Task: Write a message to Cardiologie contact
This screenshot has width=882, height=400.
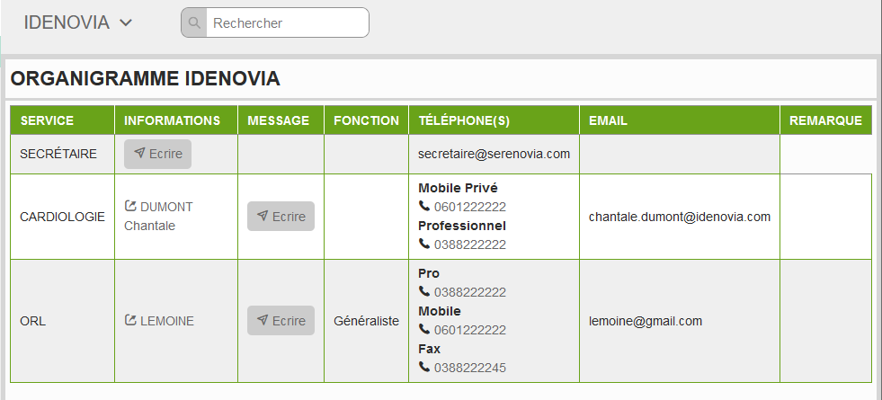Action: coord(281,217)
